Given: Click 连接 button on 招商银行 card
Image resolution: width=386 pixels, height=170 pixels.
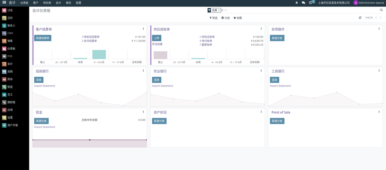Looking at the screenshot, I should (x=38, y=80).
